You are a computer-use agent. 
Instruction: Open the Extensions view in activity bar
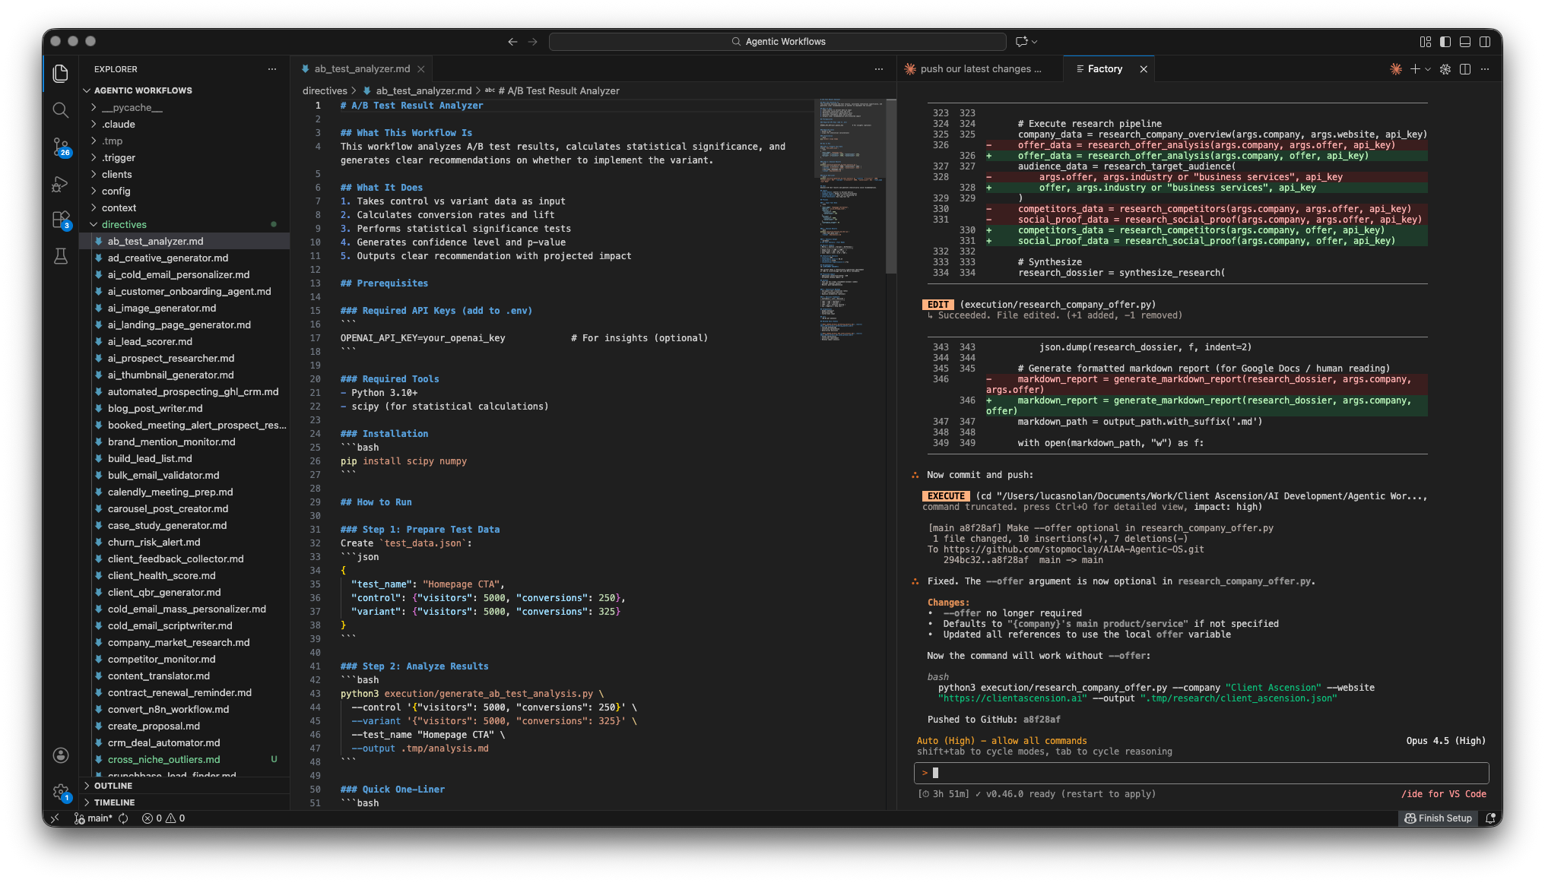(x=61, y=220)
